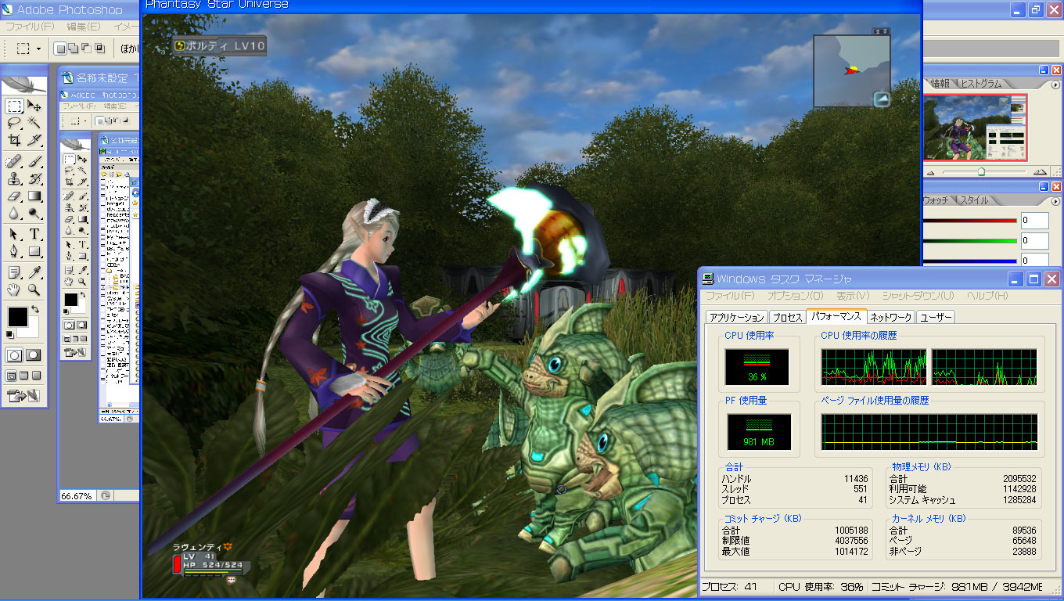The height and width of the screenshot is (601, 1064).
Task: Click the Navigator zoom in large mountains icon
Action: tap(1040, 172)
